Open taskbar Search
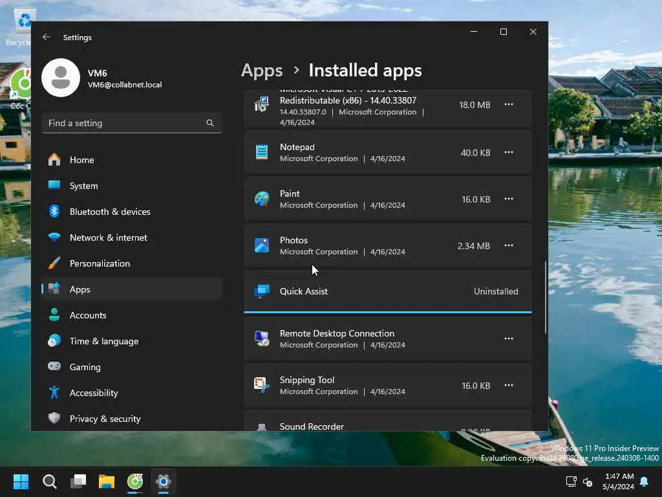Image resolution: width=662 pixels, height=497 pixels. (x=49, y=481)
